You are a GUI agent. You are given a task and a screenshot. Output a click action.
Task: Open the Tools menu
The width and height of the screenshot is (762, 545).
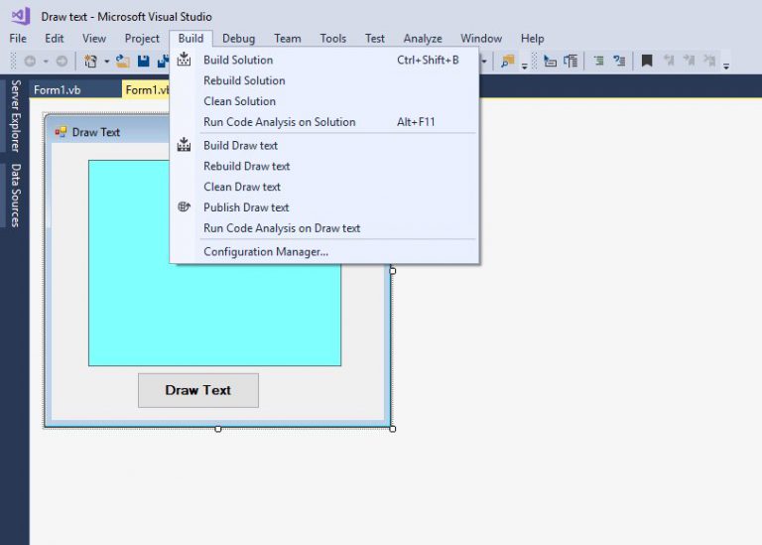tap(333, 39)
